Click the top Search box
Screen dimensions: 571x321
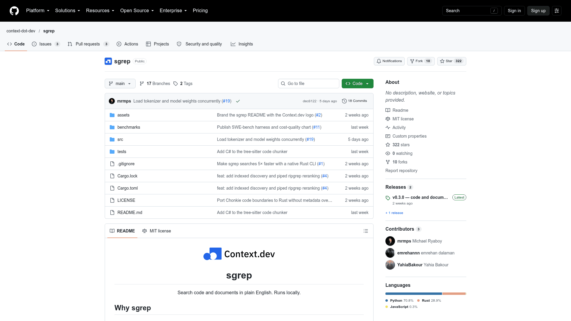(472, 11)
